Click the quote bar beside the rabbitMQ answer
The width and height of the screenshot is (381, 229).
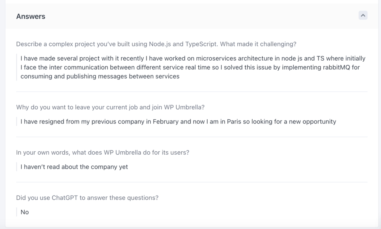click(x=16, y=67)
